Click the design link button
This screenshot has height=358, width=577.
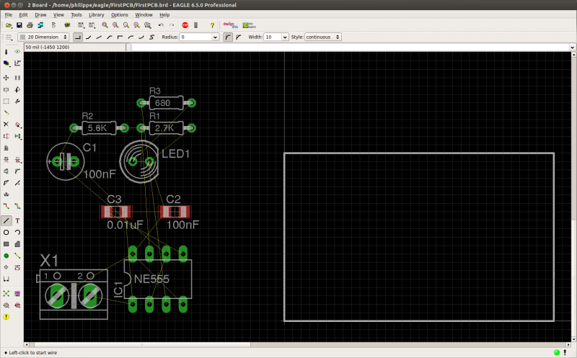pos(231,25)
